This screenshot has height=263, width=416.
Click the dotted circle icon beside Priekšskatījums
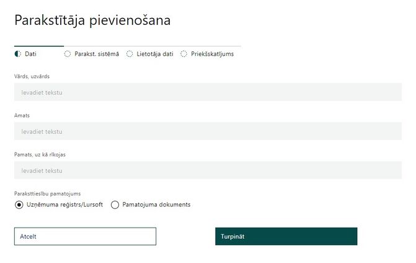pyautogui.click(x=184, y=54)
